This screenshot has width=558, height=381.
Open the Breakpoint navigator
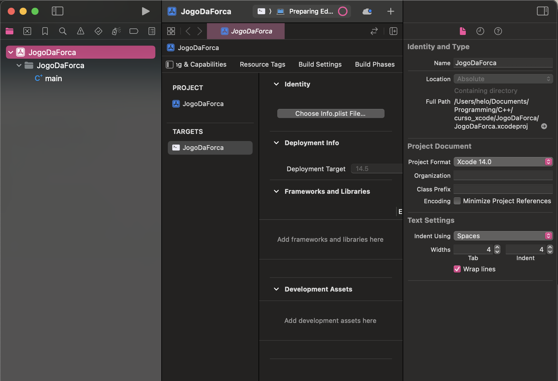(134, 31)
